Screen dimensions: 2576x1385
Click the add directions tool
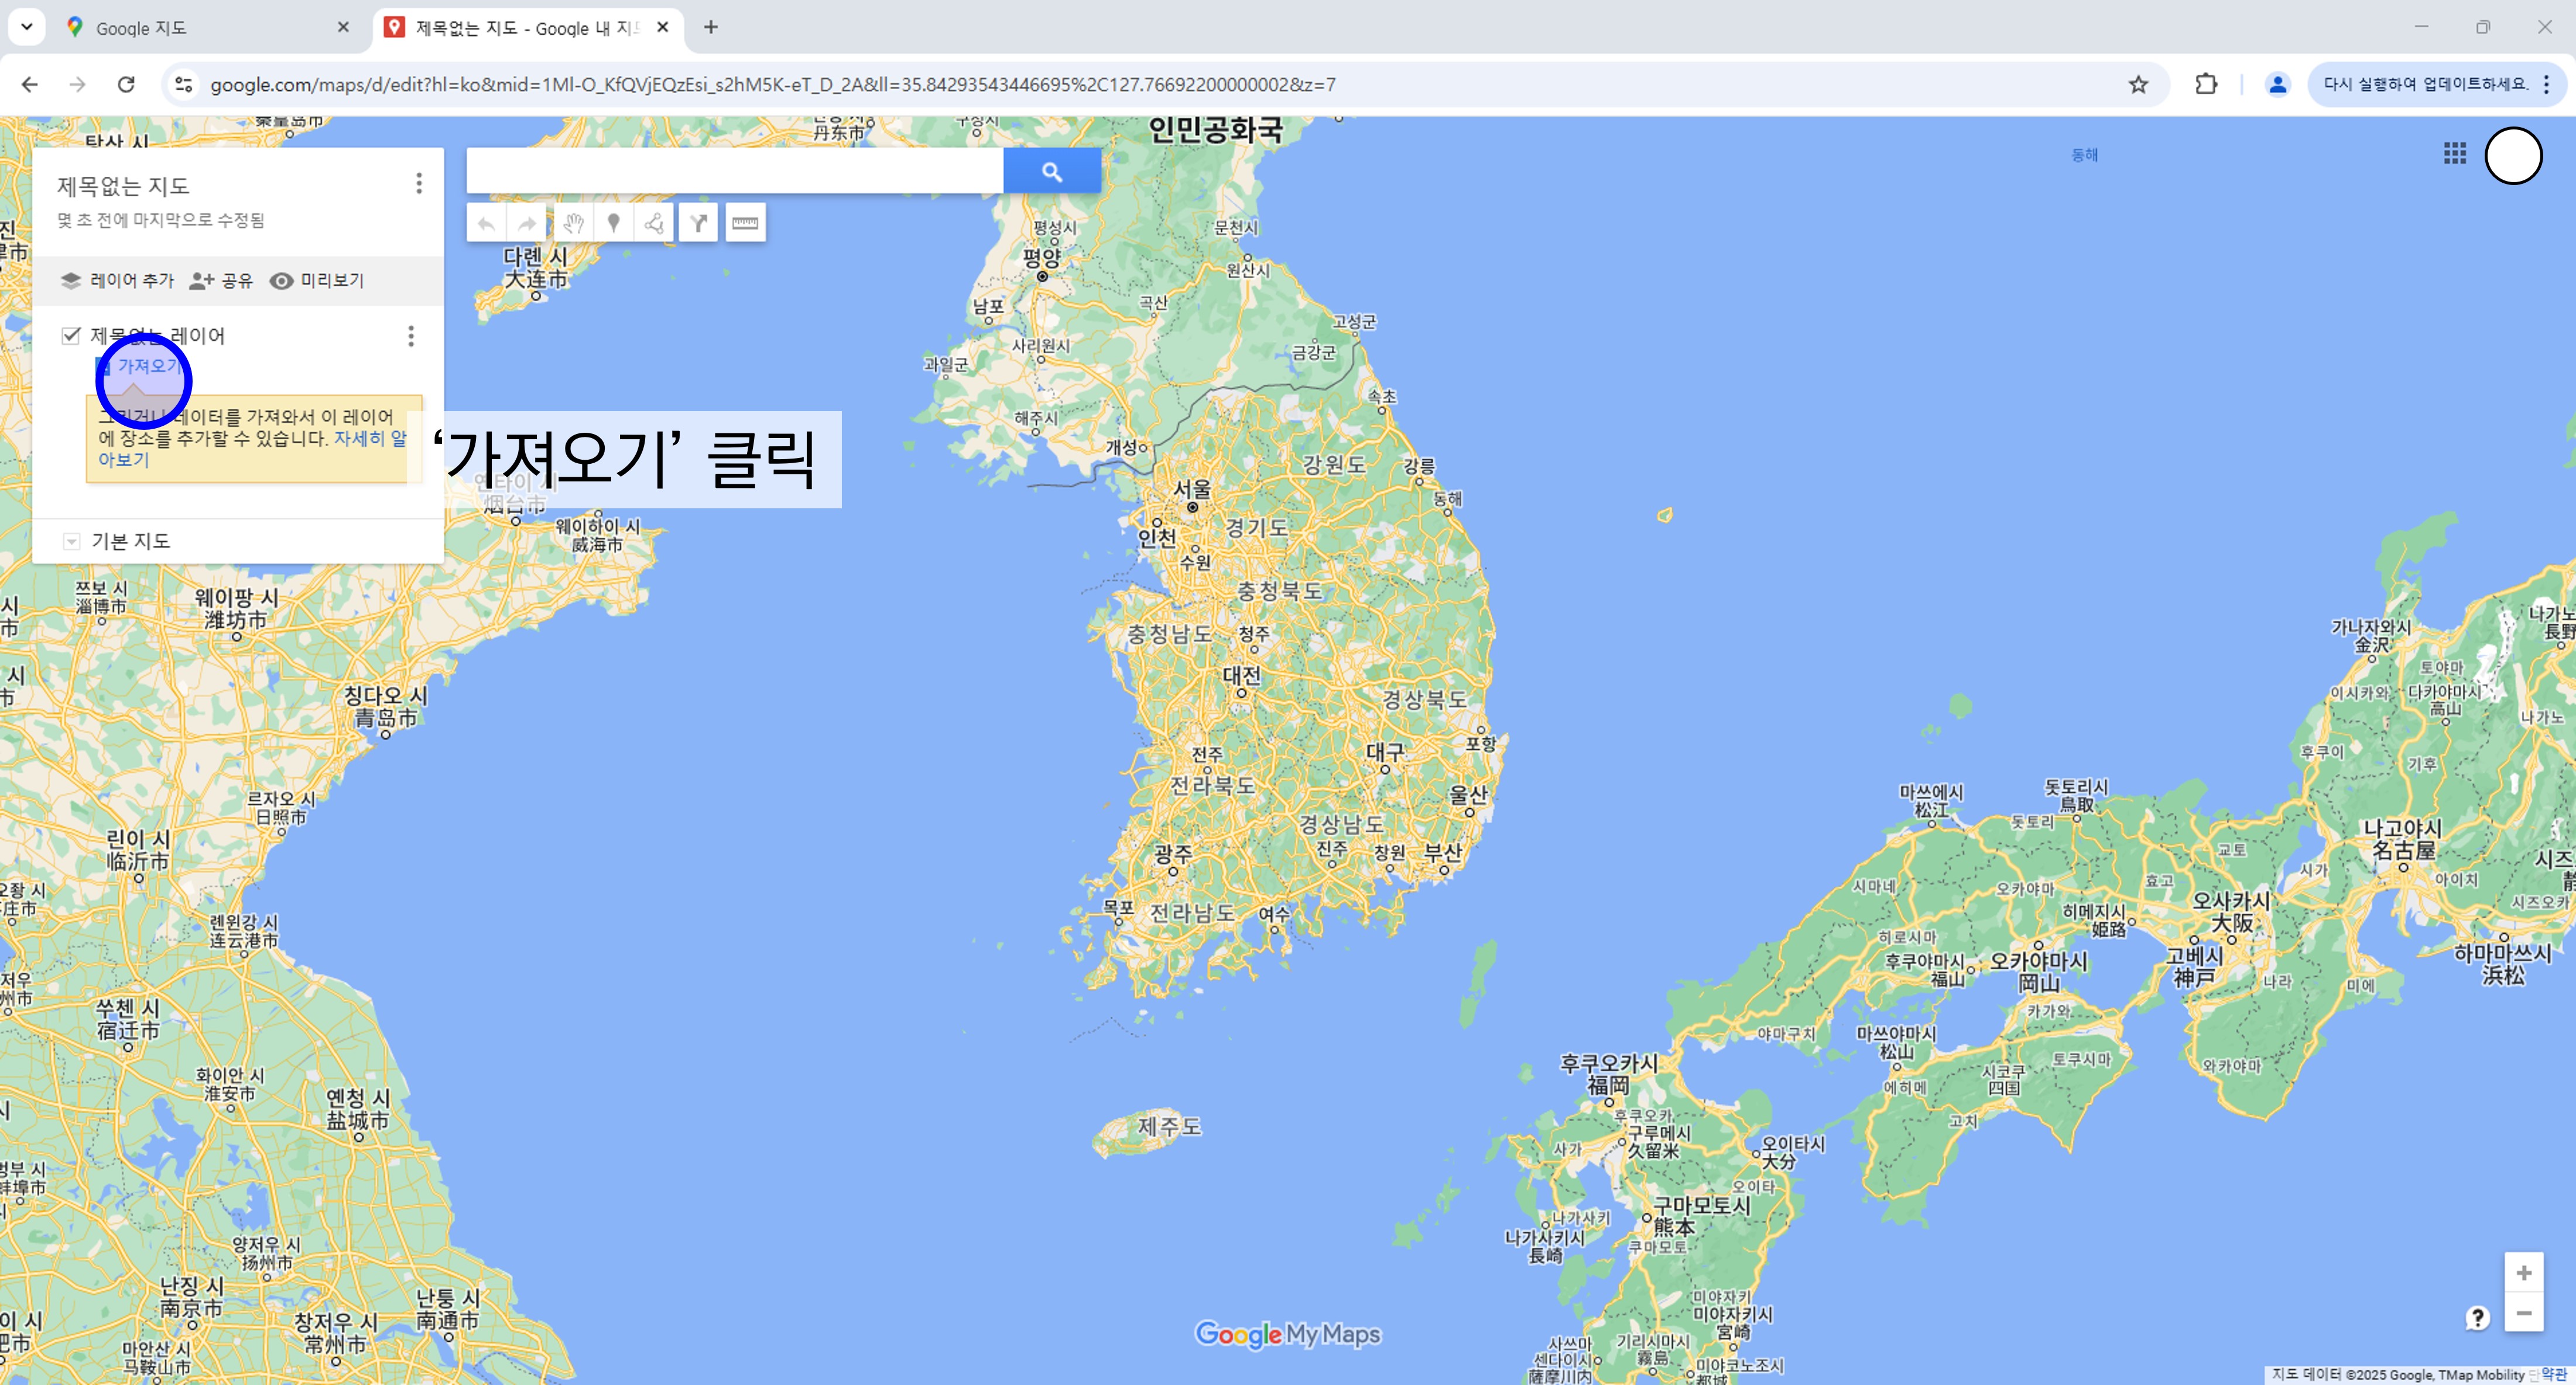click(x=699, y=223)
